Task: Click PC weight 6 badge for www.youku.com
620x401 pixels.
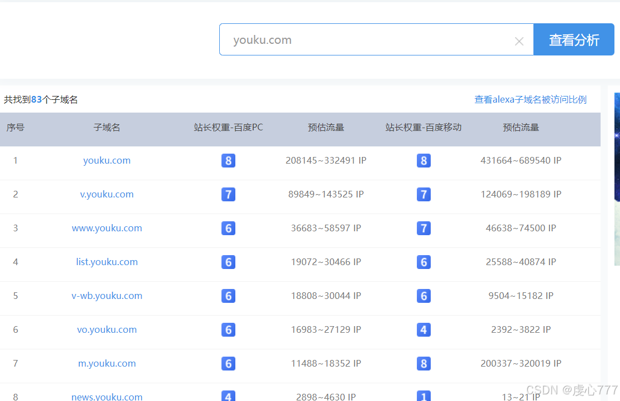Action: coord(228,229)
